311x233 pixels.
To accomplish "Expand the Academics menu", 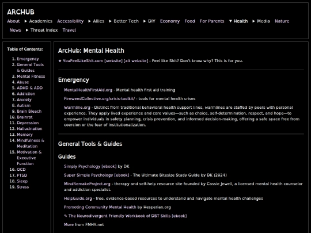I will pyautogui.click(x=38, y=21).
